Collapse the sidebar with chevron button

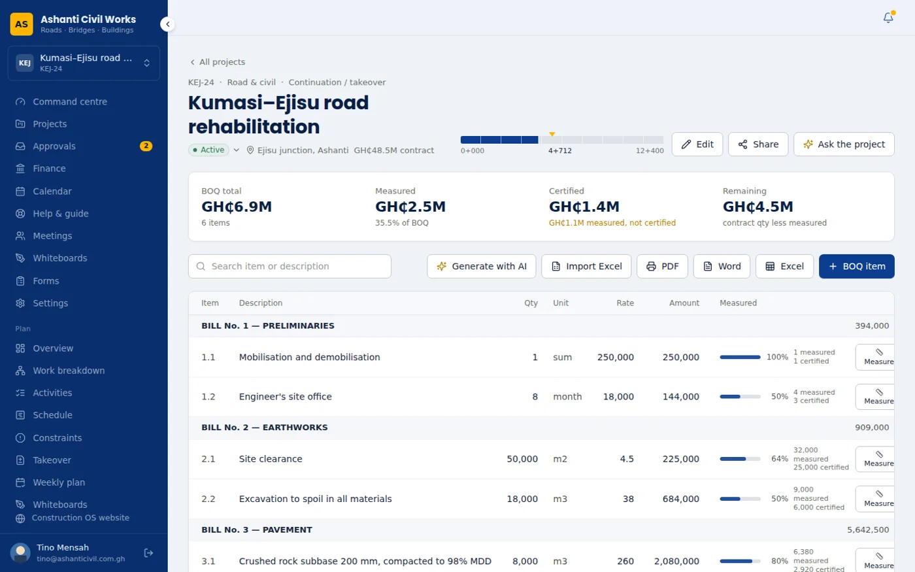[x=168, y=24]
